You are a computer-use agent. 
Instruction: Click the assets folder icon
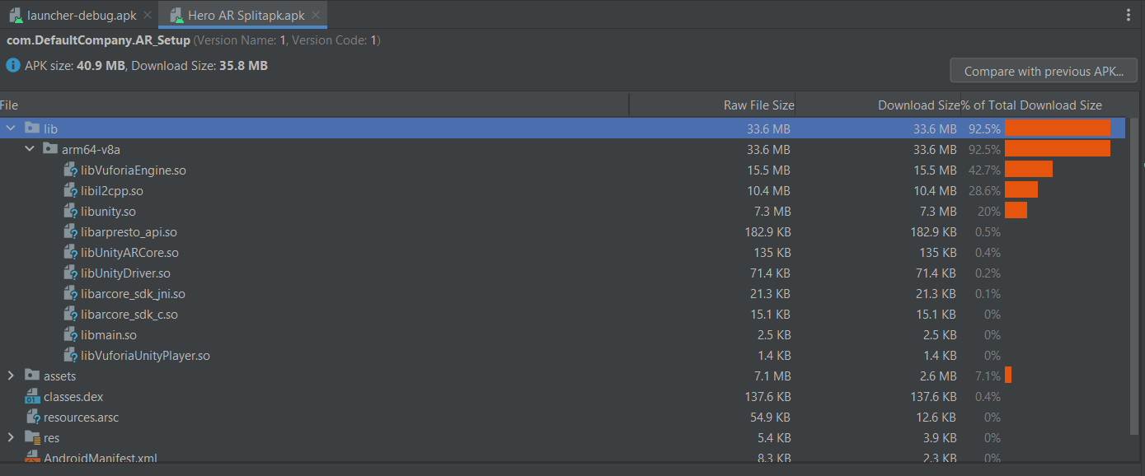[32, 376]
